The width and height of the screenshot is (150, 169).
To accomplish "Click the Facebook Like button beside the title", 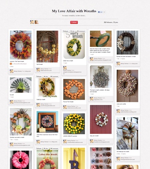I will (x=100, y=12).
